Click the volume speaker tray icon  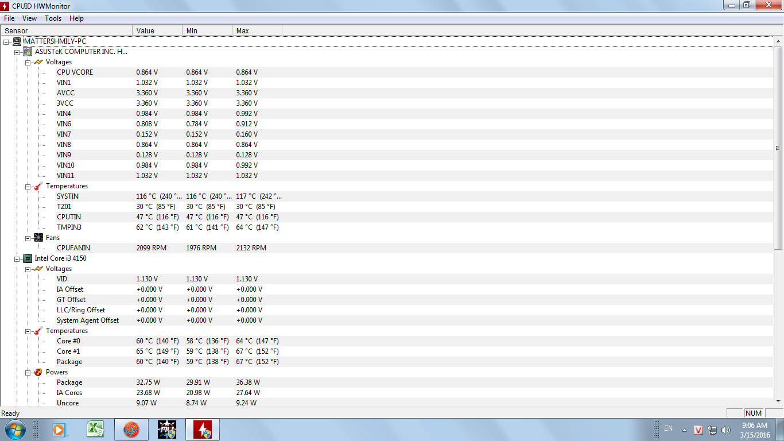click(726, 430)
